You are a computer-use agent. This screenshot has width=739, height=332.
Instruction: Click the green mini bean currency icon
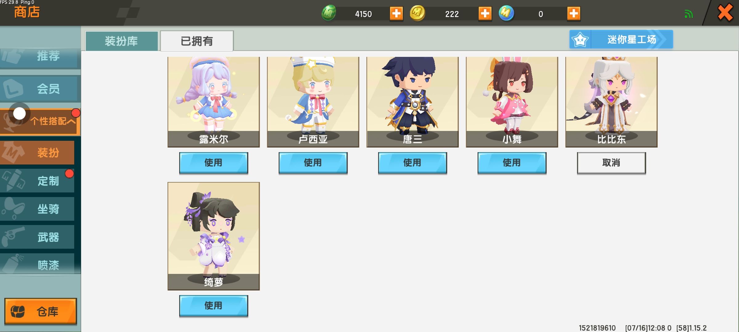(x=329, y=13)
